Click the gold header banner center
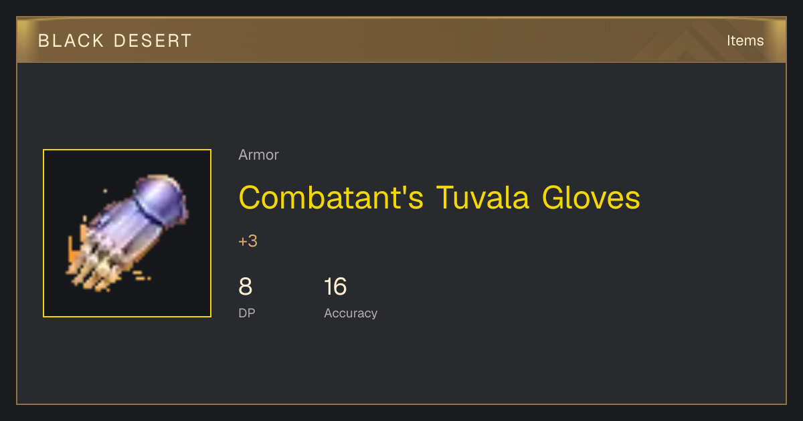Viewport: 803px width, 421px height. 401,40
